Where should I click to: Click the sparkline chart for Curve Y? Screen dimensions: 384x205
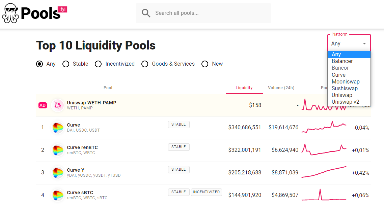pyautogui.click(x=324, y=172)
